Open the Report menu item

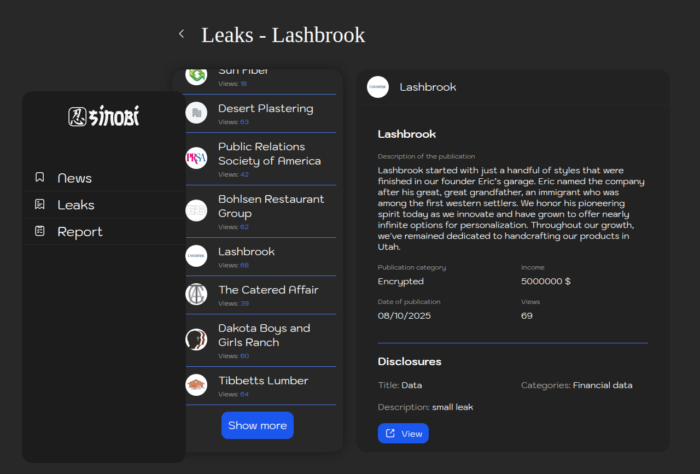pos(80,232)
